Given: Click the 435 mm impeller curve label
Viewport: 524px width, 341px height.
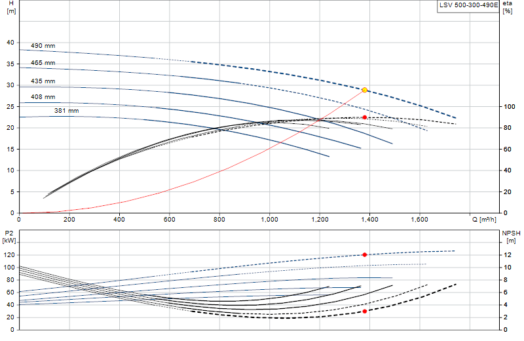Looking at the screenshot, I should point(43,81).
